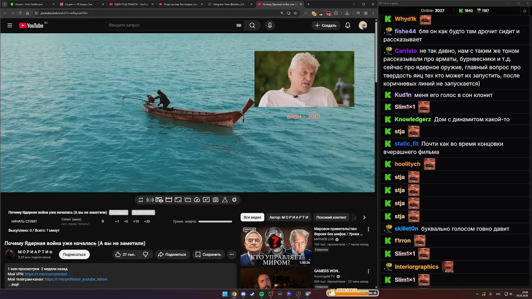
Task: Go to YouTube home via logo
Action: (31, 25)
